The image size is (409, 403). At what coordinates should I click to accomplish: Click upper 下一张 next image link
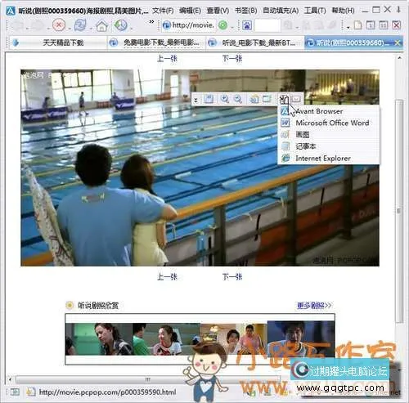click(232, 58)
